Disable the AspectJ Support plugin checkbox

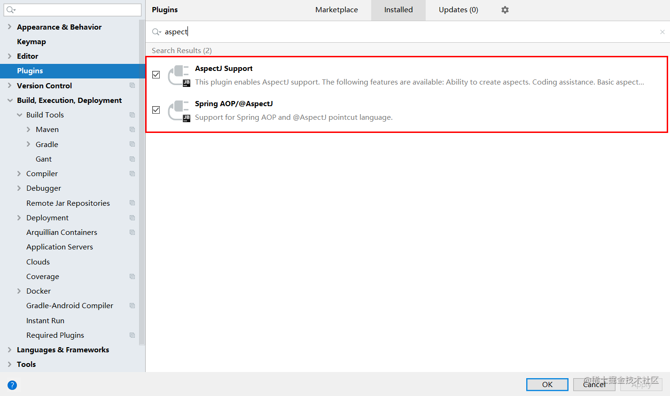coord(156,75)
